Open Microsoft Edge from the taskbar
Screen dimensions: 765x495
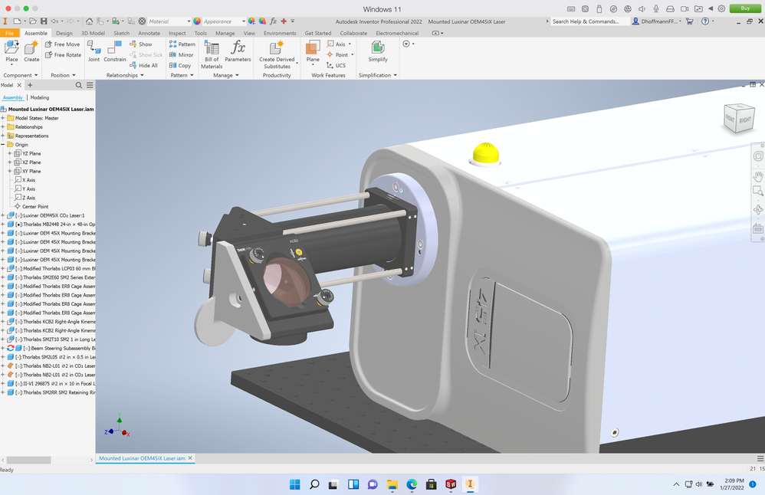pyautogui.click(x=412, y=484)
